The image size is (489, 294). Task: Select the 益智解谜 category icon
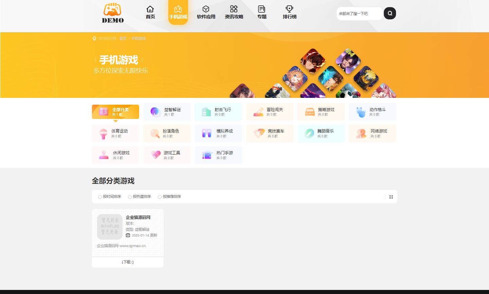[x=155, y=112]
